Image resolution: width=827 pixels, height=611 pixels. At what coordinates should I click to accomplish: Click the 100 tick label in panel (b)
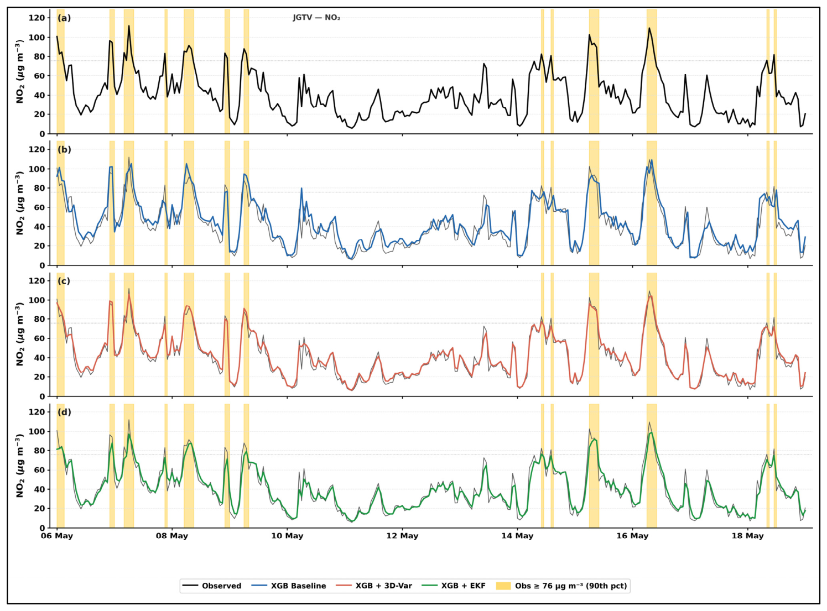(37, 169)
